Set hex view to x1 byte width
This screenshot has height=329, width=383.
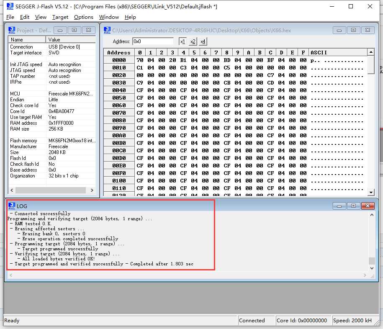183,41
